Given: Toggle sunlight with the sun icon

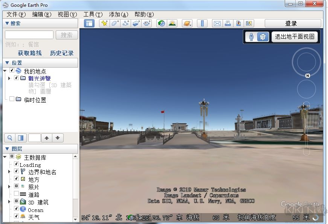Looking at the screenshot, I should click(172, 23).
